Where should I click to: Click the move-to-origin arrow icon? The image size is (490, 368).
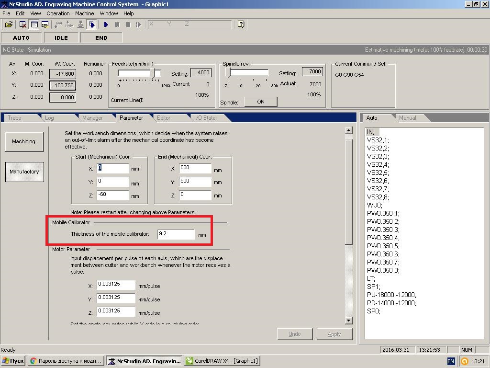69,24
